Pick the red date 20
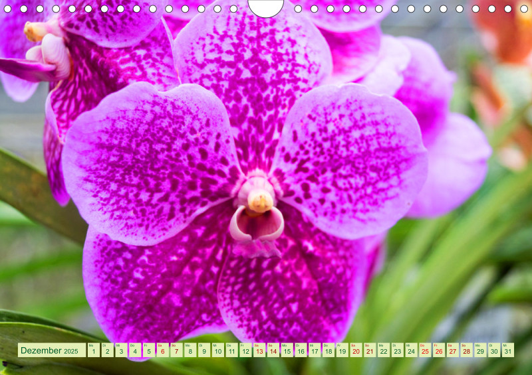Screen dimensions: 532x375 point(356,350)
